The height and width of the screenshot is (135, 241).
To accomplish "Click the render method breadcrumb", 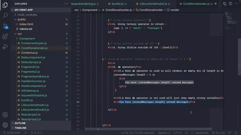I will [173, 10].
